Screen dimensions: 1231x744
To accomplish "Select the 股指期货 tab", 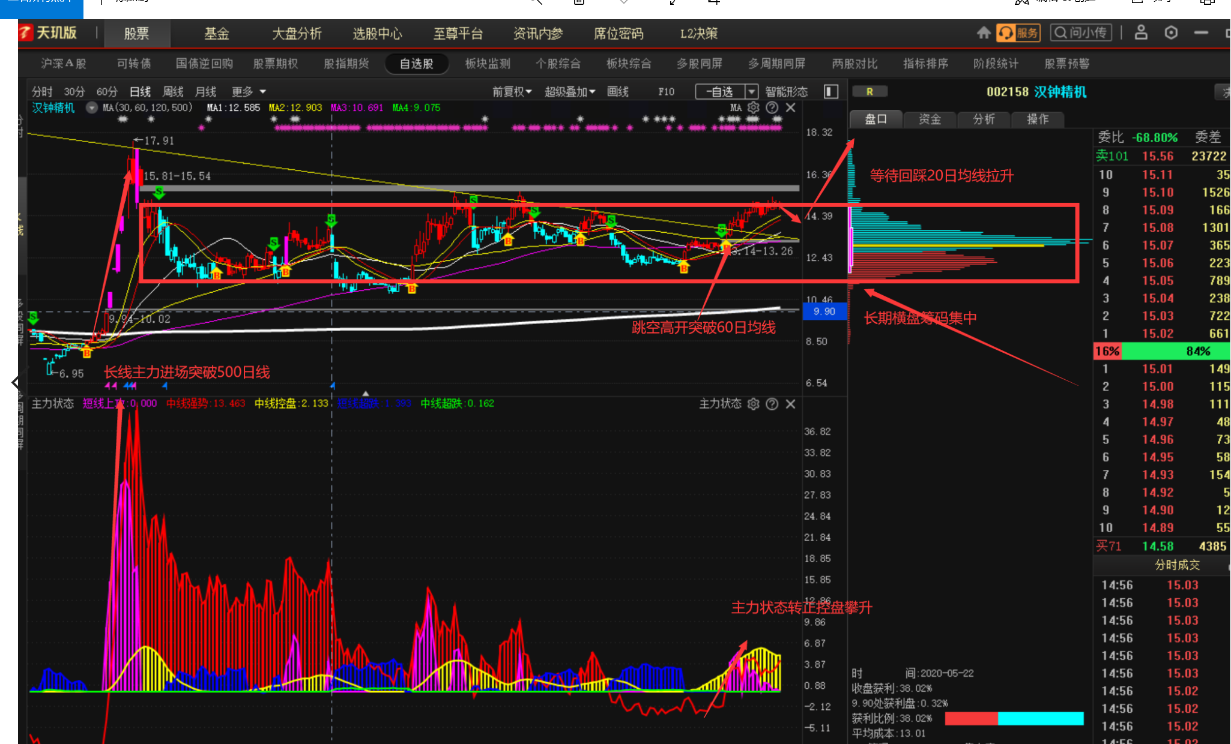I will (346, 64).
